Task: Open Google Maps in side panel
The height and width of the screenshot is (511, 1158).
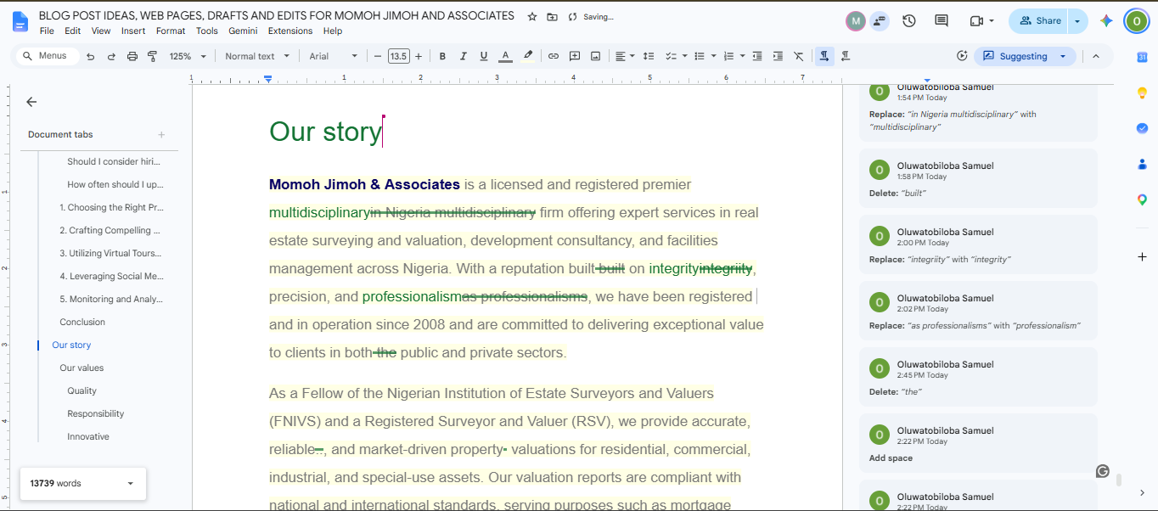Action: [x=1142, y=199]
